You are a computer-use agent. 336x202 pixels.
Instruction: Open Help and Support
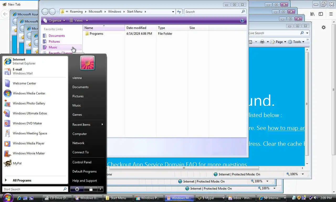pyautogui.click(x=88, y=181)
